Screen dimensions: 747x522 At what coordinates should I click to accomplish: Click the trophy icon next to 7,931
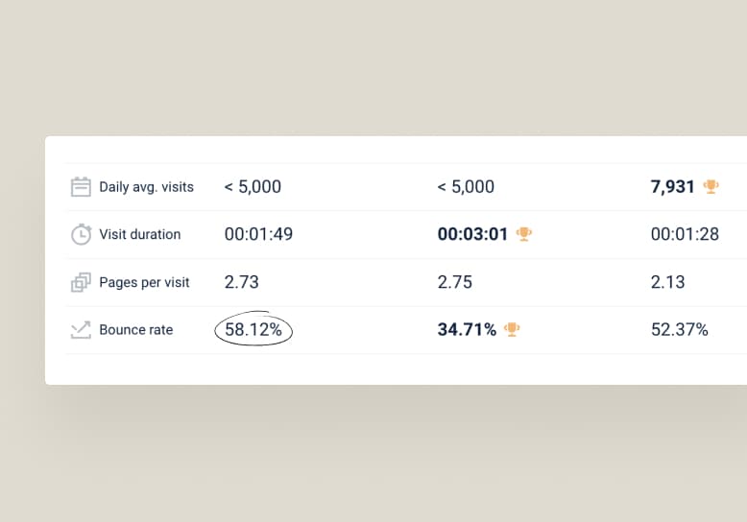711,186
